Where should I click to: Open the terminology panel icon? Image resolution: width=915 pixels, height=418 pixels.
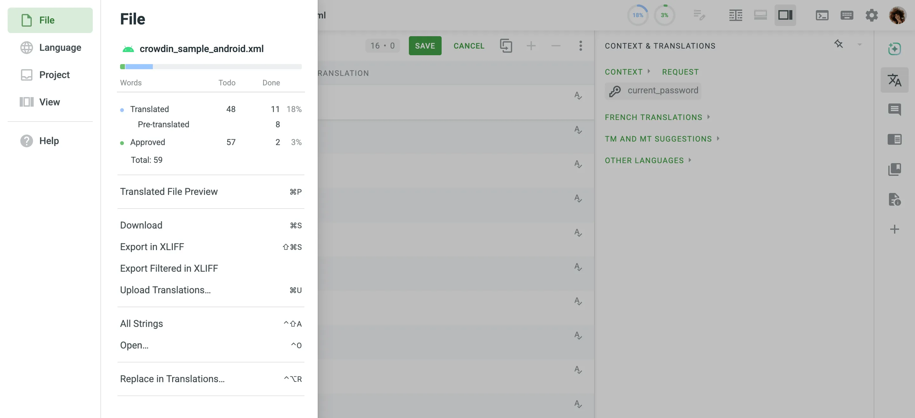[894, 139]
